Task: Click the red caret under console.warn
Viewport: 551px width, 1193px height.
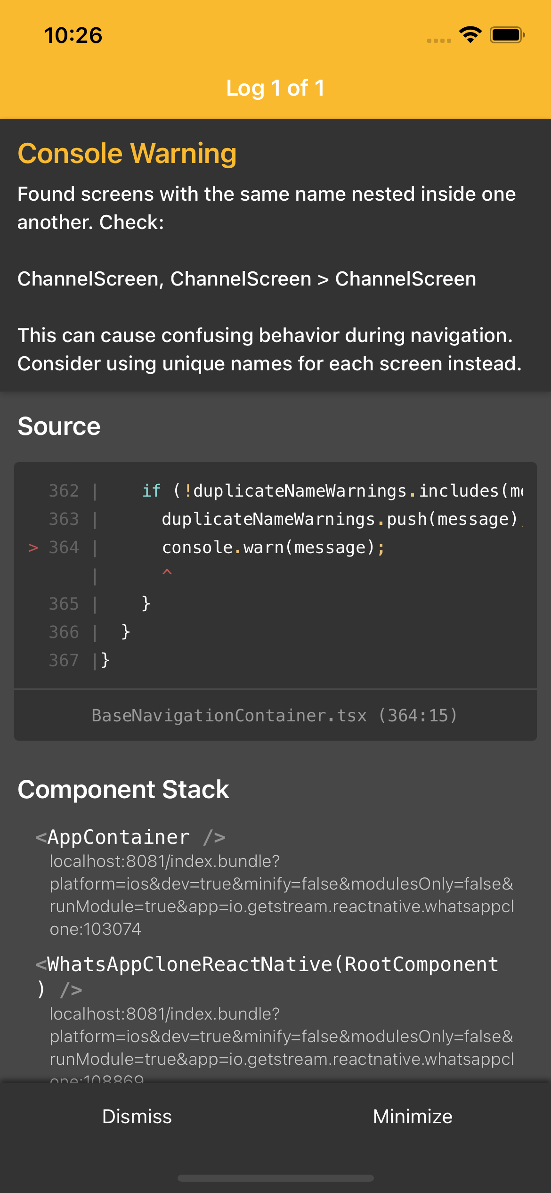Action: [167, 572]
